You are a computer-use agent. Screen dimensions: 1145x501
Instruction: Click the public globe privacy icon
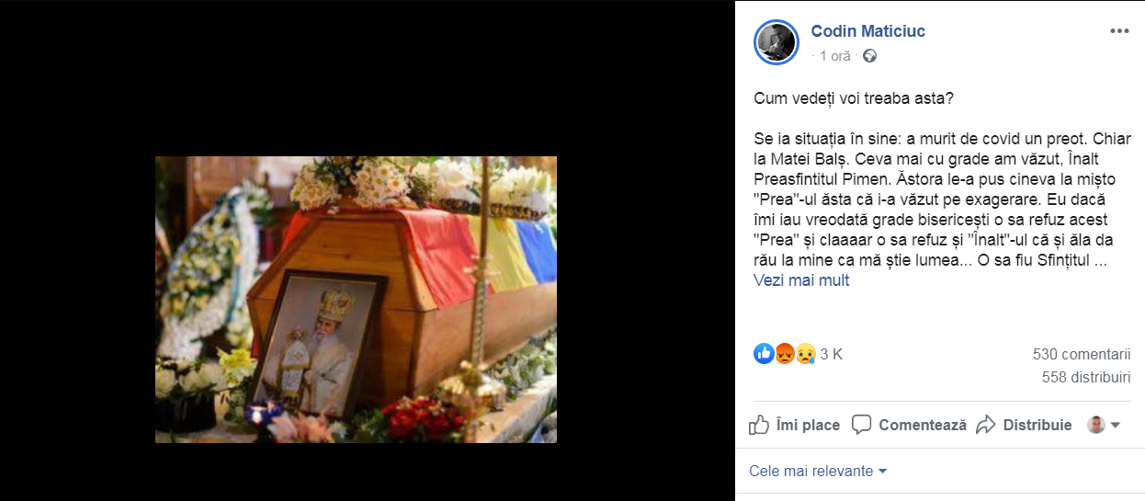click(869, 56)
